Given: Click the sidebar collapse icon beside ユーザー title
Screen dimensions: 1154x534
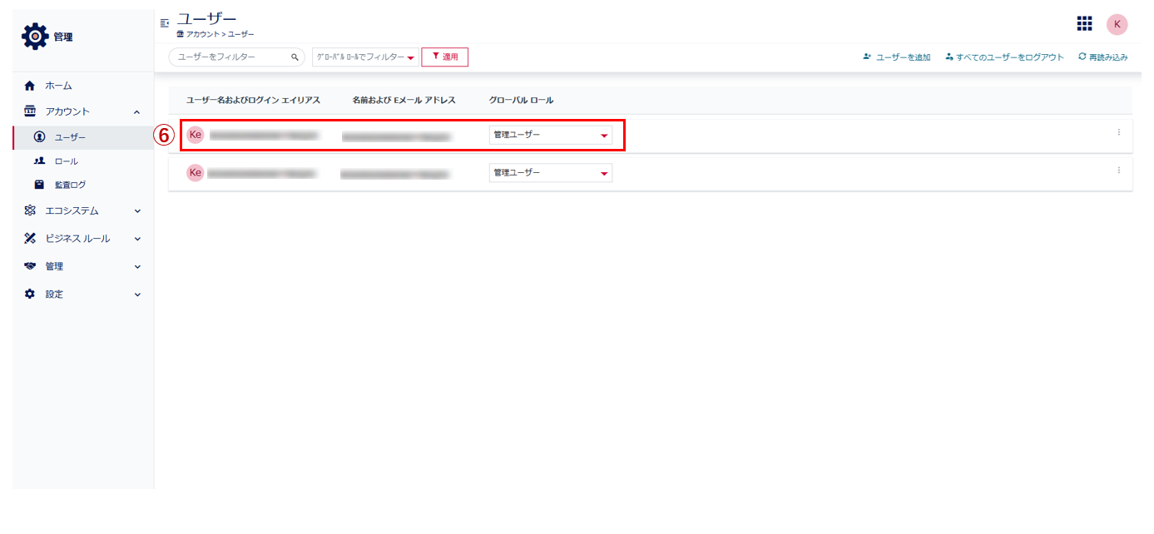Looking at the screenshot, I should coord(165,22).
